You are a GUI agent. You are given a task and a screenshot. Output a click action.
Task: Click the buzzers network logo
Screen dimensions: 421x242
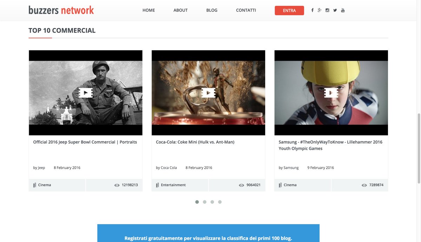tap(61, 10)
